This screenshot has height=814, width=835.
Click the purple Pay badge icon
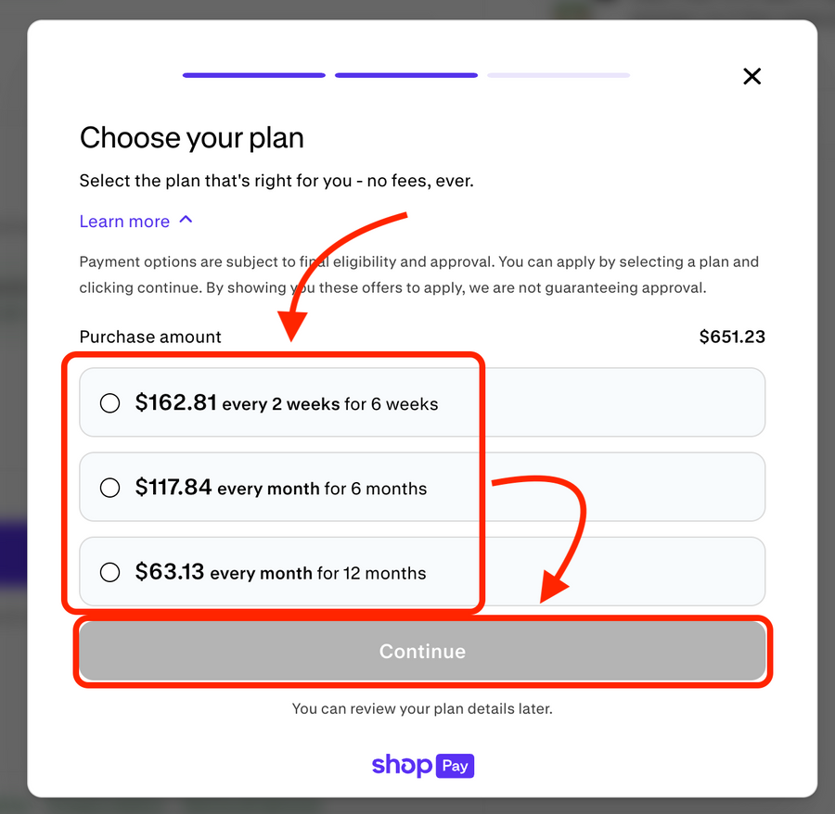click(x=456, y=766)
